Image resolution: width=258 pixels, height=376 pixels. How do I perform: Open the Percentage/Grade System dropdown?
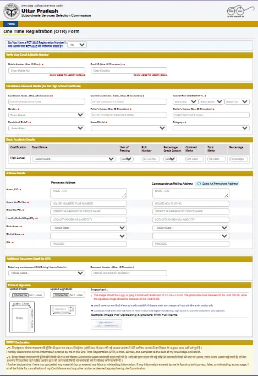(x=170, y=159)
